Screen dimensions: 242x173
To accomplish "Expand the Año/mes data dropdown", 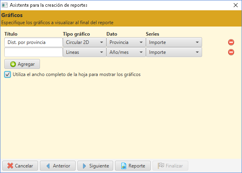I will [x=126, y=52].
